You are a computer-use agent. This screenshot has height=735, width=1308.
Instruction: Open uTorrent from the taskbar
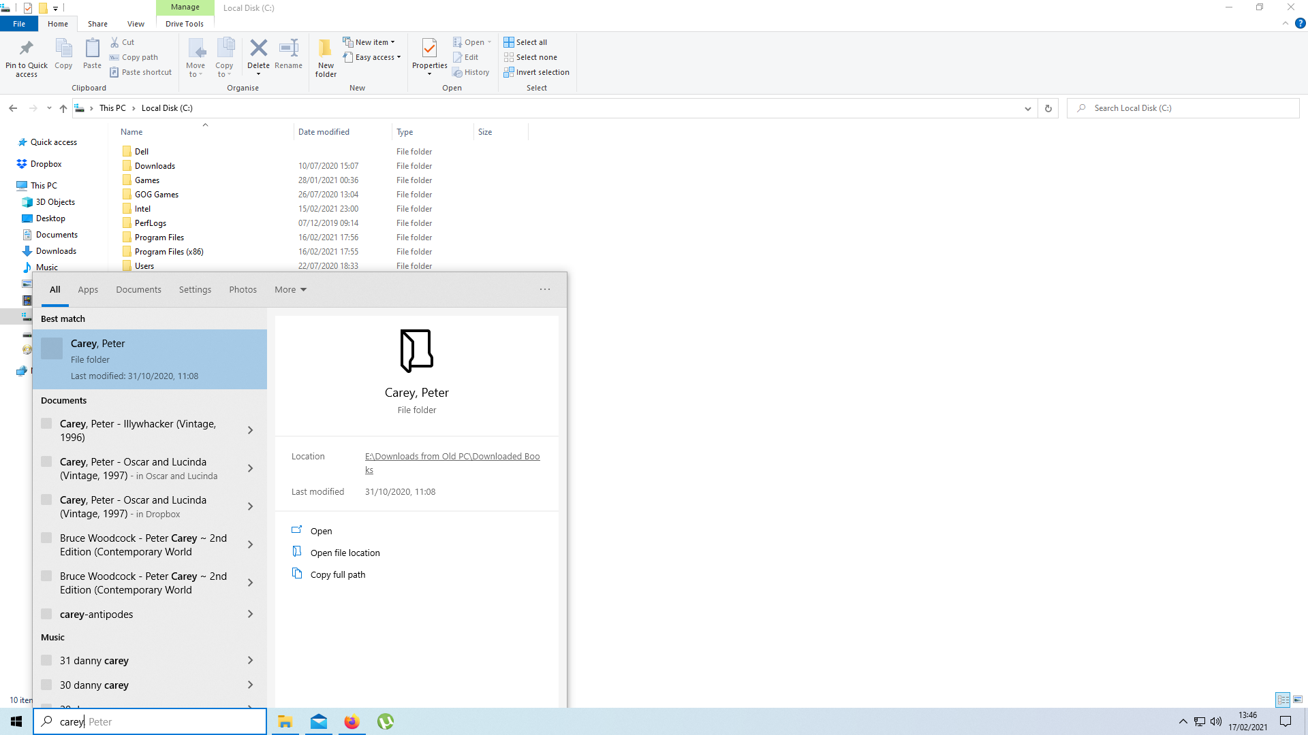(385, 721)
